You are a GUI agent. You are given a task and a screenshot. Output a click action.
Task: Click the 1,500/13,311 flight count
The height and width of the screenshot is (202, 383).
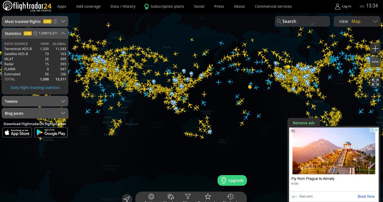[x=48, y=33]
